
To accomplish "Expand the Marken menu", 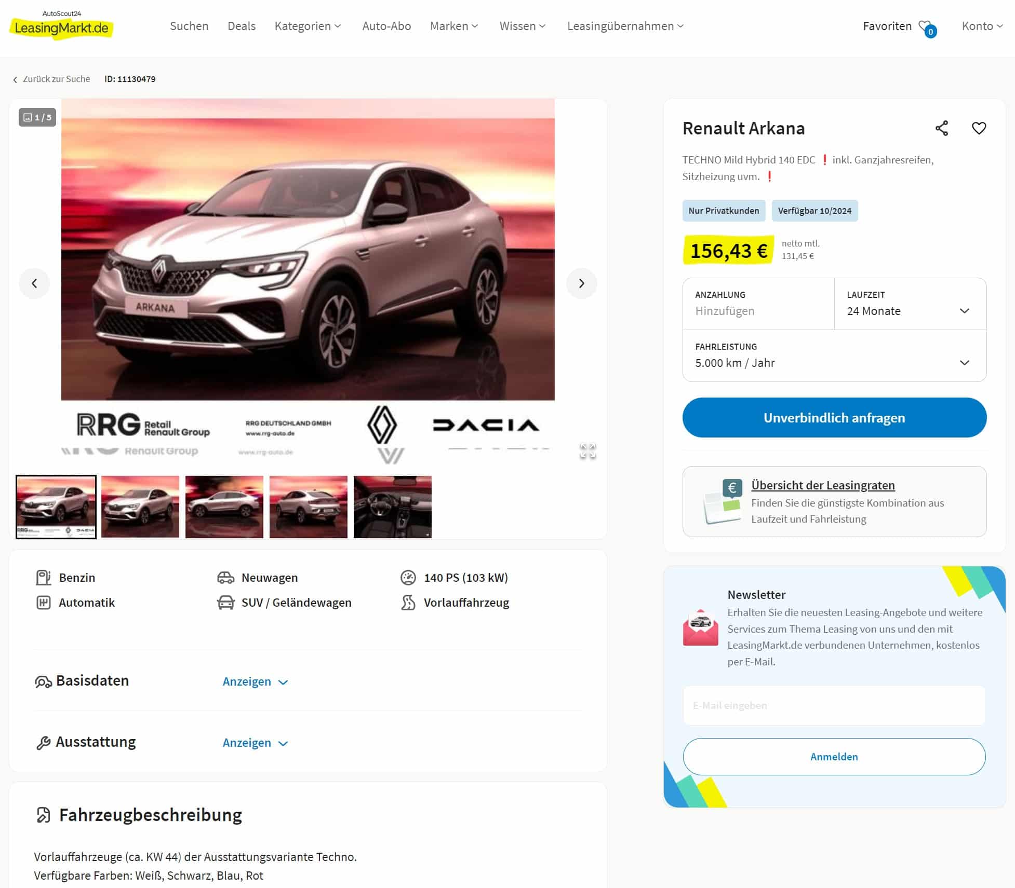I will (454, 26).
